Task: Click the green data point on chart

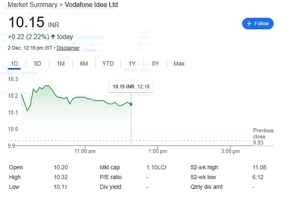Action: (x=131, y=104)
